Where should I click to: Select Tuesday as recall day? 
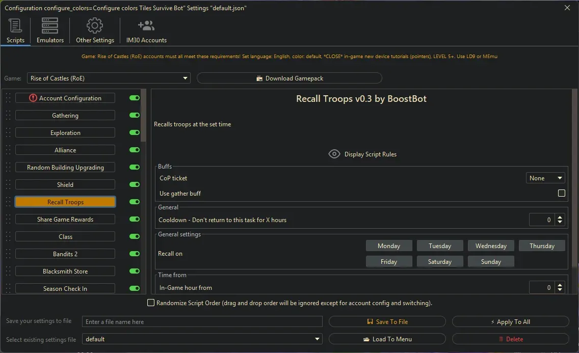[440, 246]
